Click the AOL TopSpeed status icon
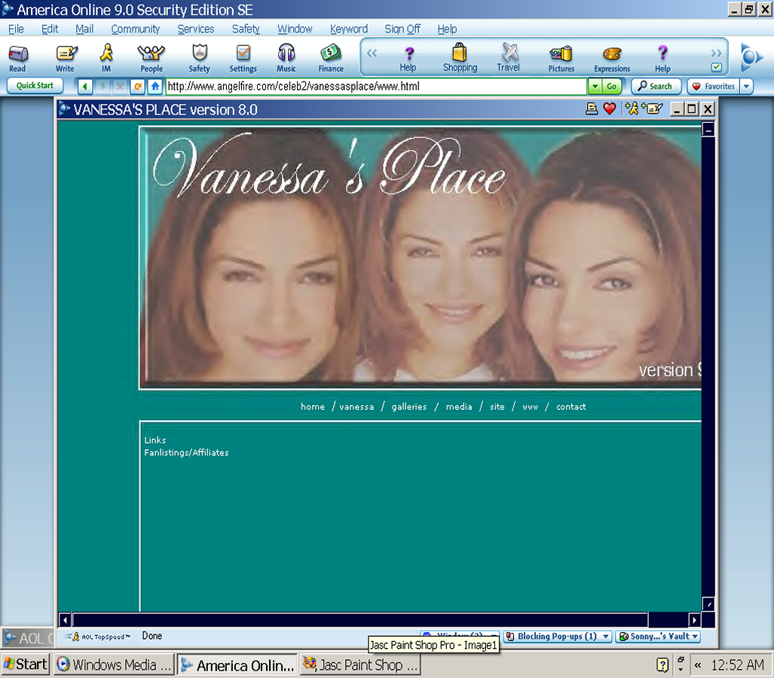 point(98,637)
